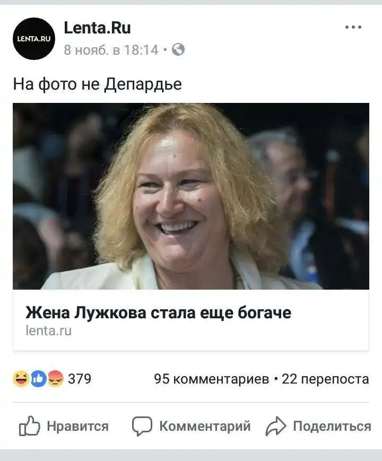Open the Lenta.Ru page name link
This screenshot has width=382, height=461.
(x=97, y=28)
